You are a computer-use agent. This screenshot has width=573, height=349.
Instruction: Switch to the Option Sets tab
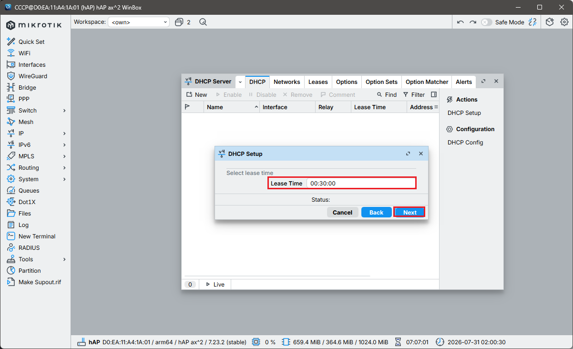pyautogui.click(x=381, y=82)
